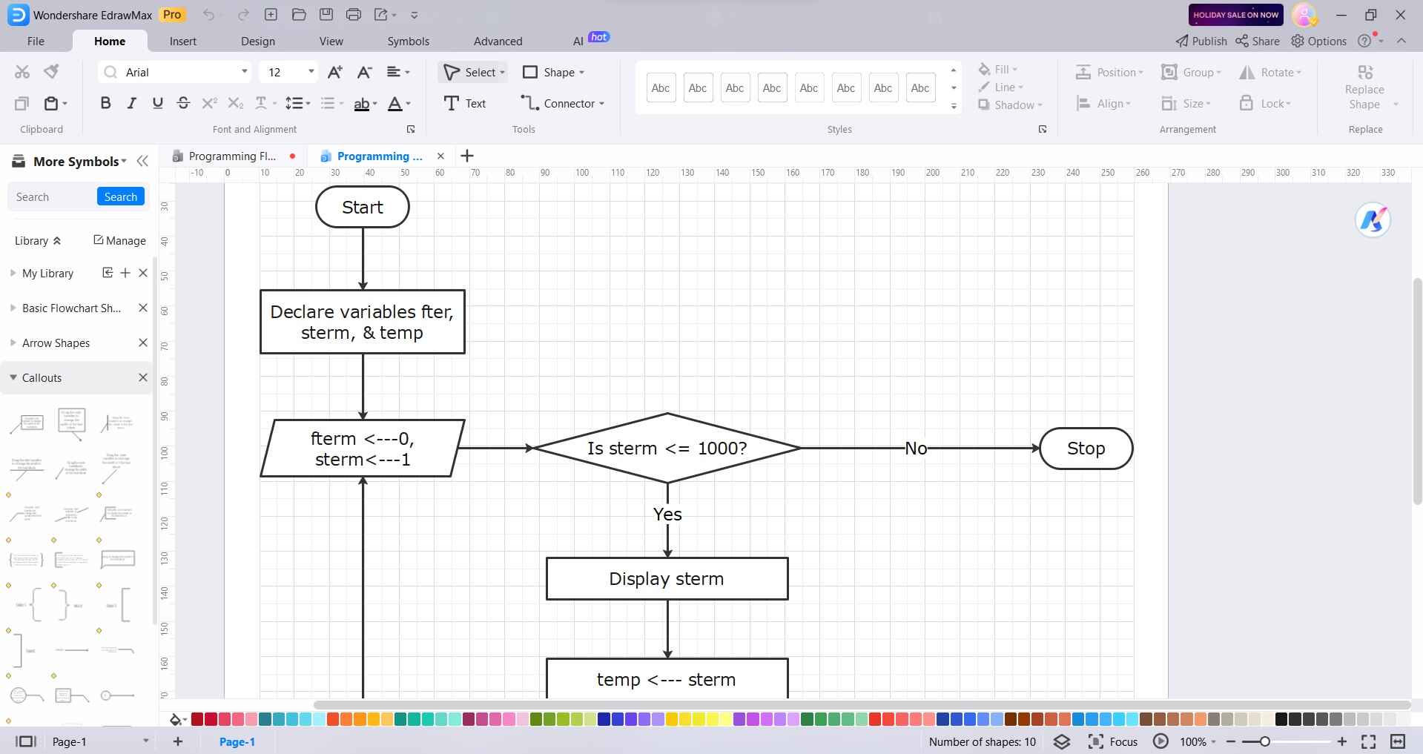This screenshot has width=1423, height=754.
Task: Select the Text tool
Action: tap(464, 103)
